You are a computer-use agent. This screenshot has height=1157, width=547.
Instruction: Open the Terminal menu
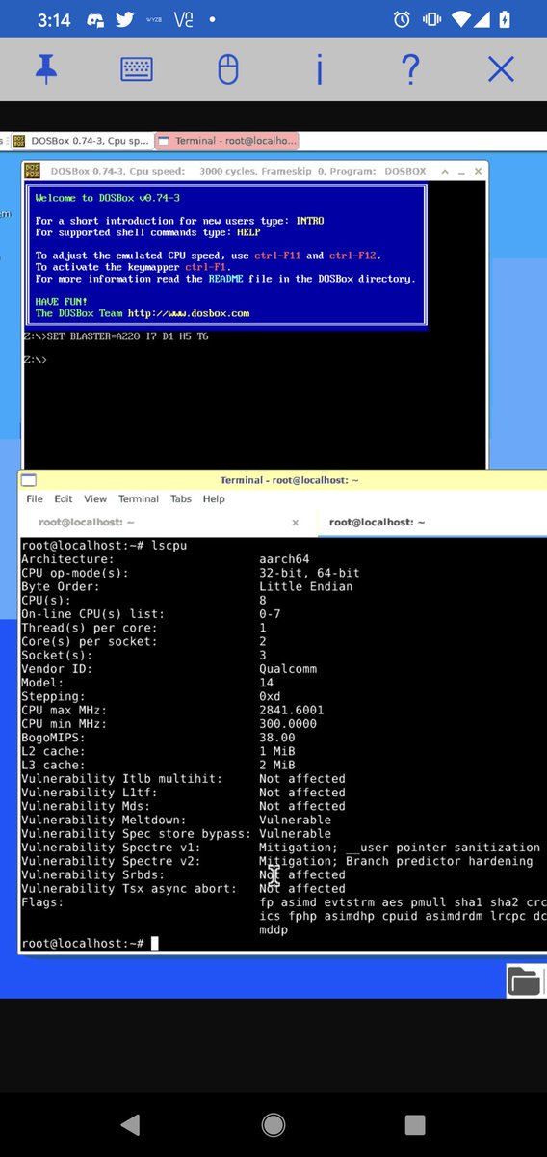click(139, 499)
